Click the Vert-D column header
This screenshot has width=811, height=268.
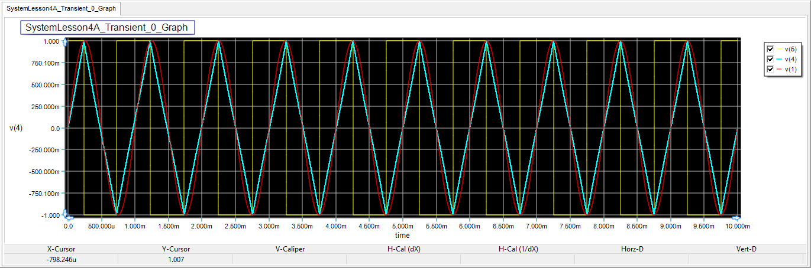pos(746,249)
